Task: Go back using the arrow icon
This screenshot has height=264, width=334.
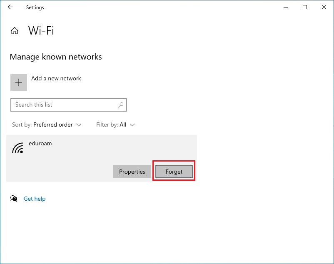Action: click(x=10, y=7)
